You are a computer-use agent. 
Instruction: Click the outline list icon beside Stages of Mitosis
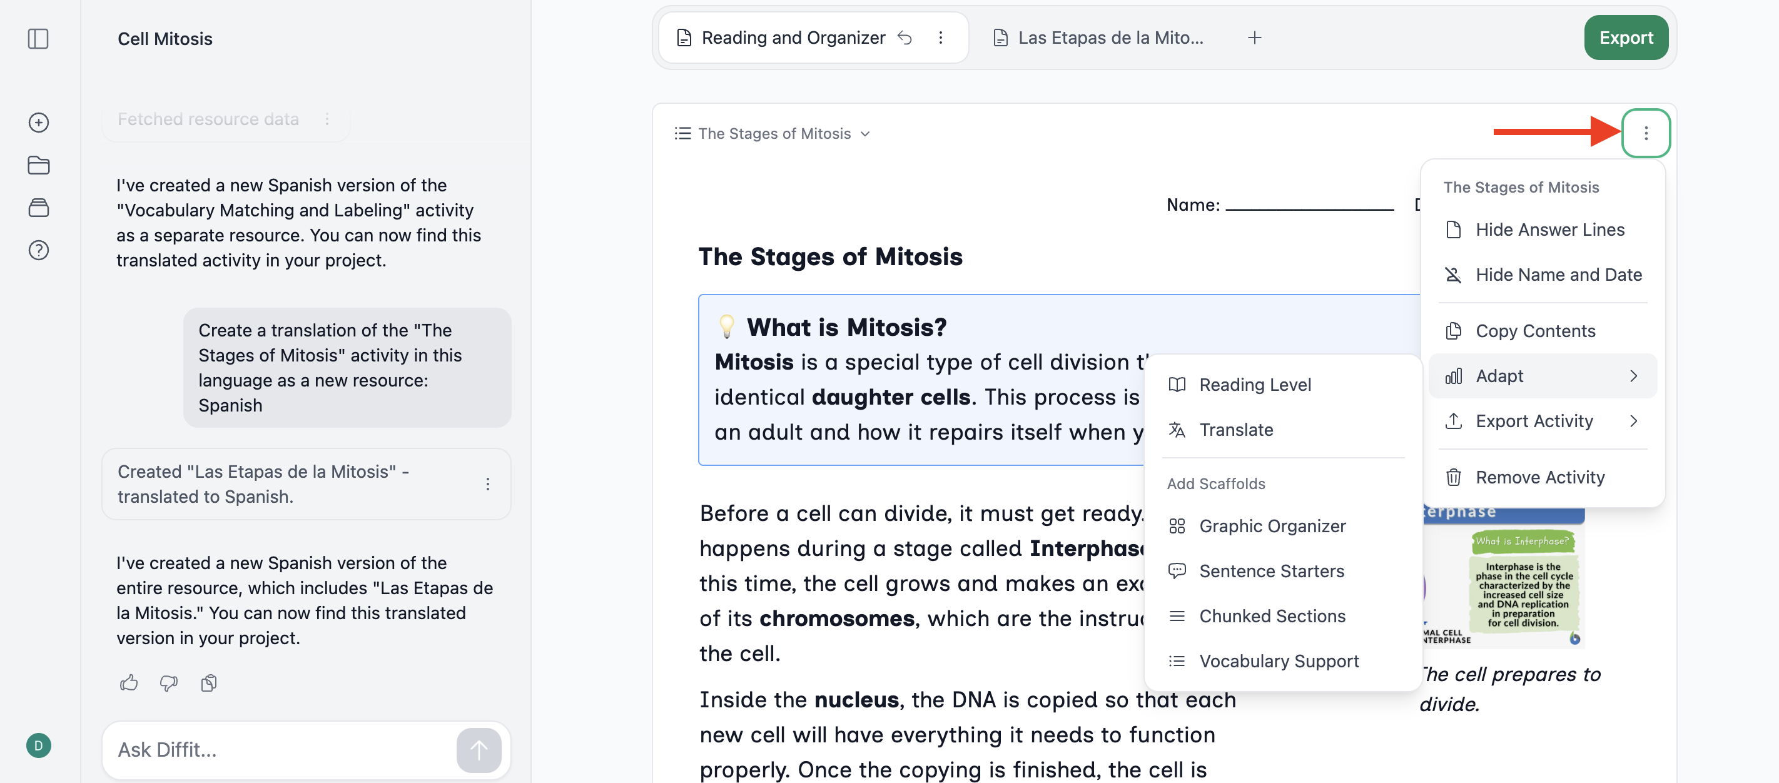tap(682, 133)
